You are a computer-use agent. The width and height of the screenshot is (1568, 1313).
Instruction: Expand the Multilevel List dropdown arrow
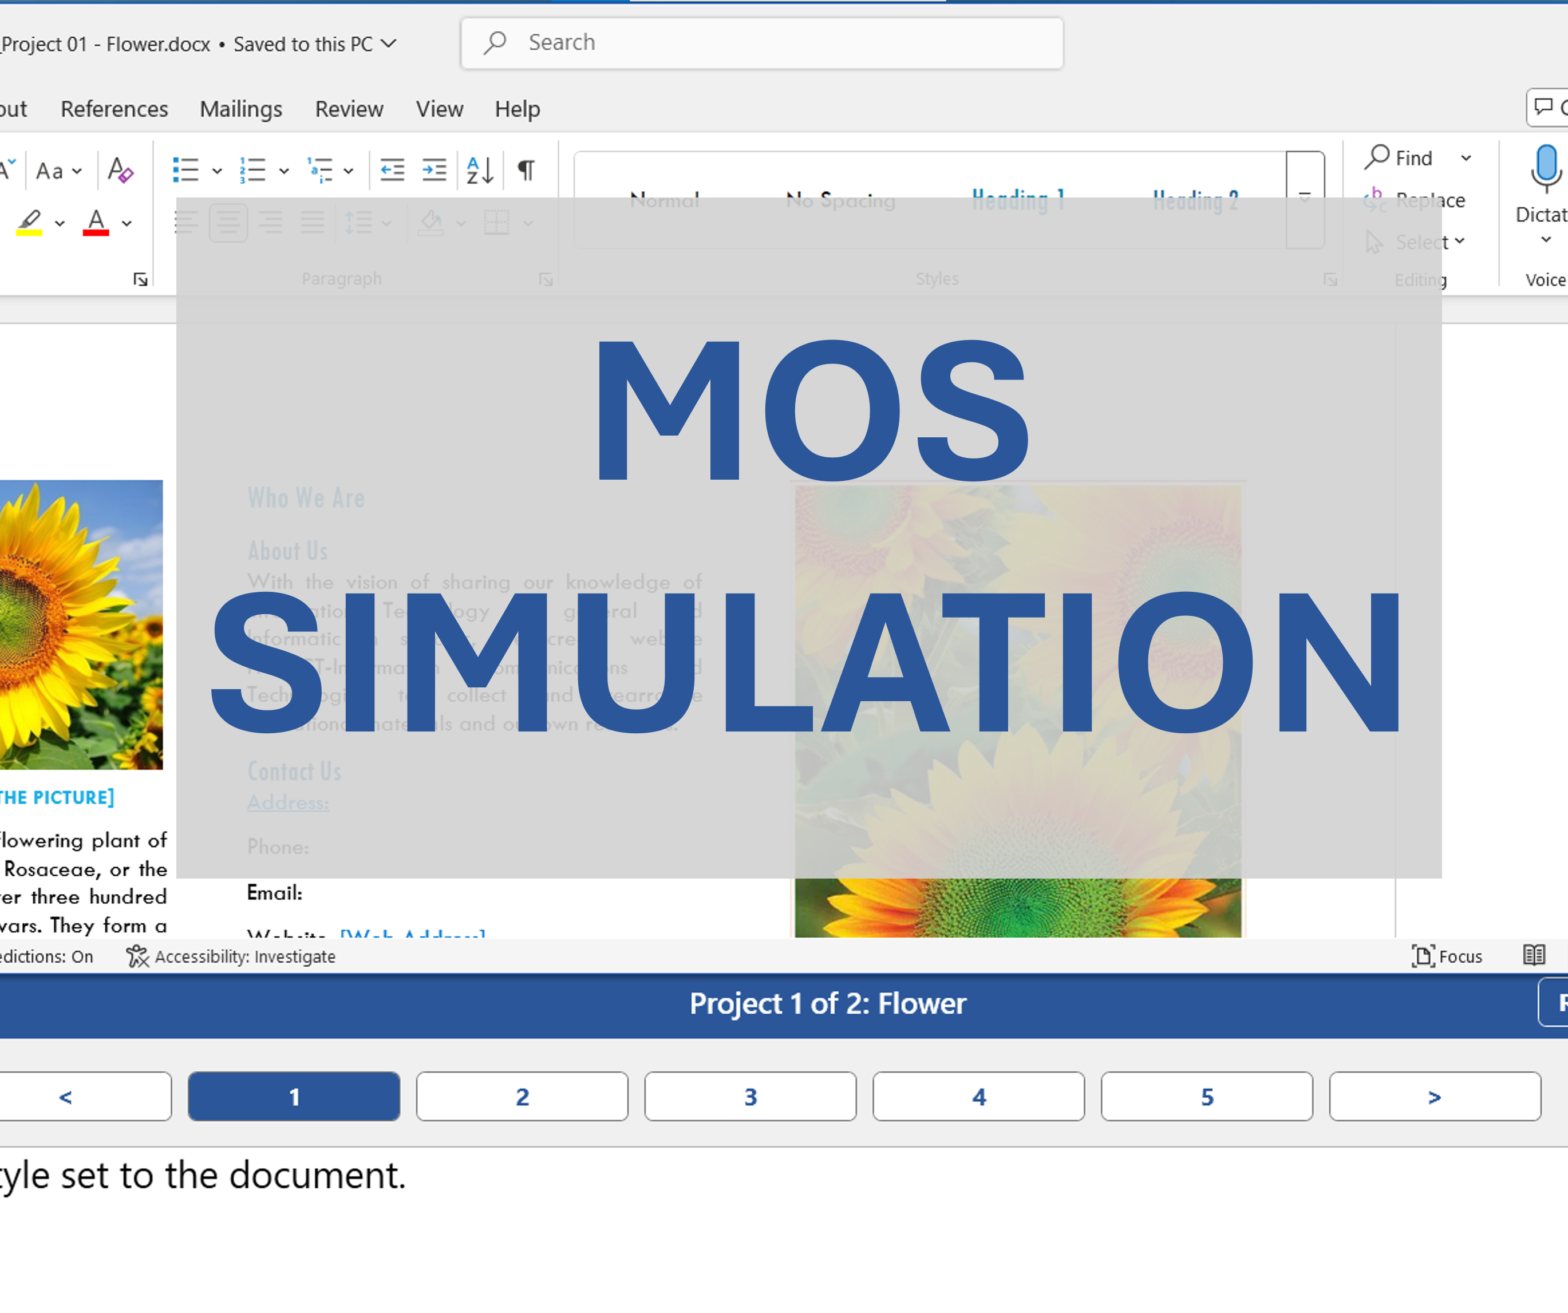[x=348, y=171]
